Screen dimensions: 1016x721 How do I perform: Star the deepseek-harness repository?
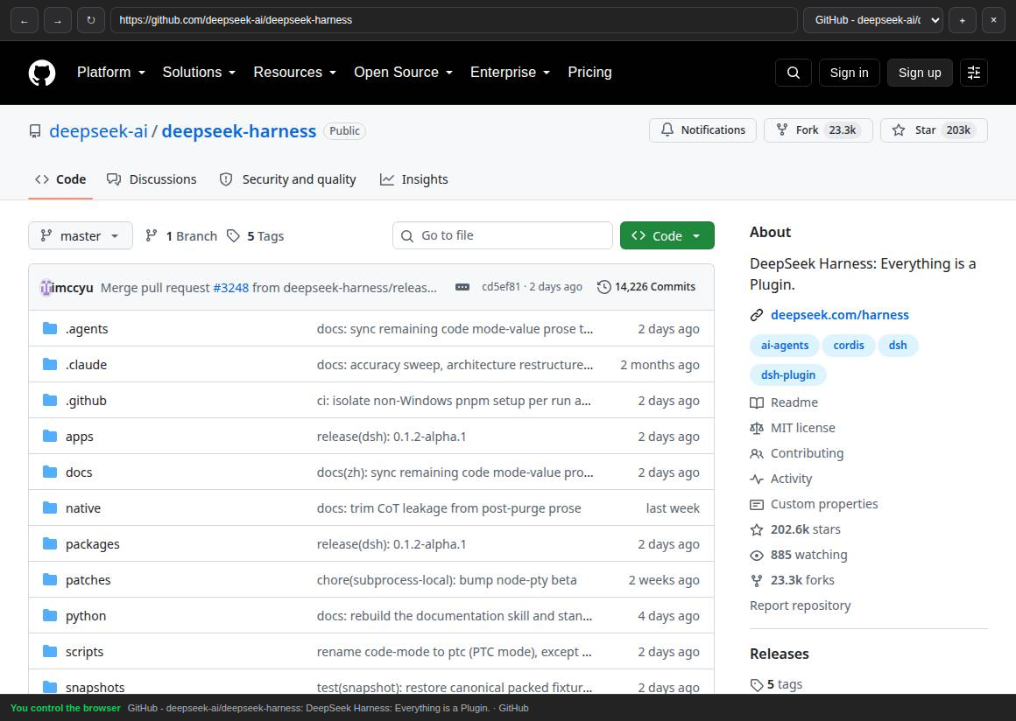(933, 130)
